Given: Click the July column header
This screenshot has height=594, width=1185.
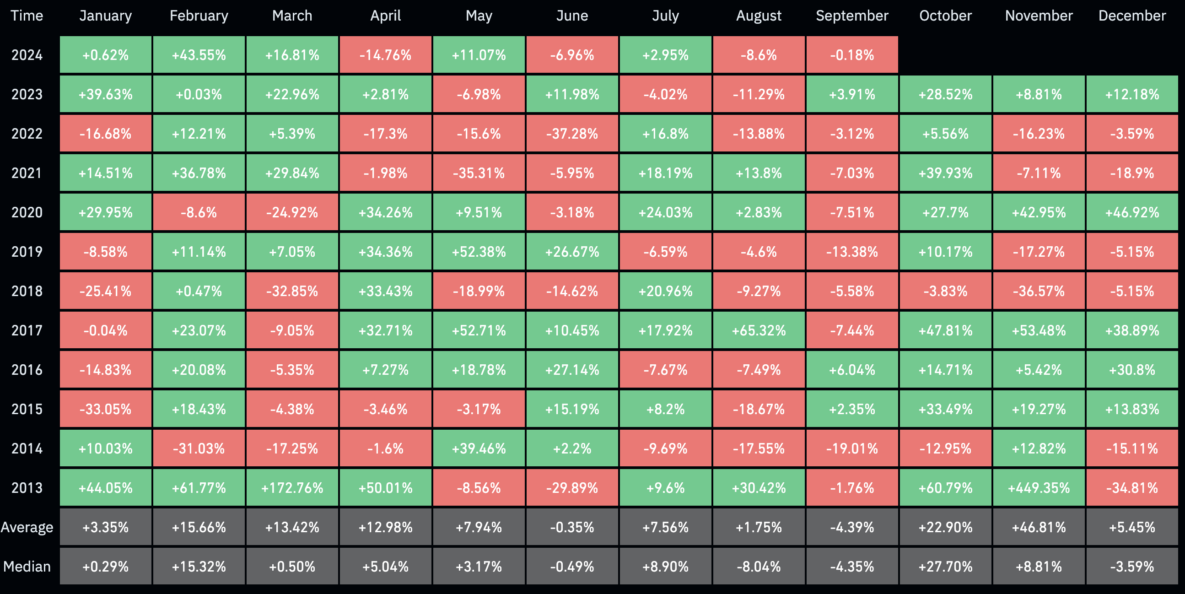Looking at the screenshot, I should pos(665,16).
